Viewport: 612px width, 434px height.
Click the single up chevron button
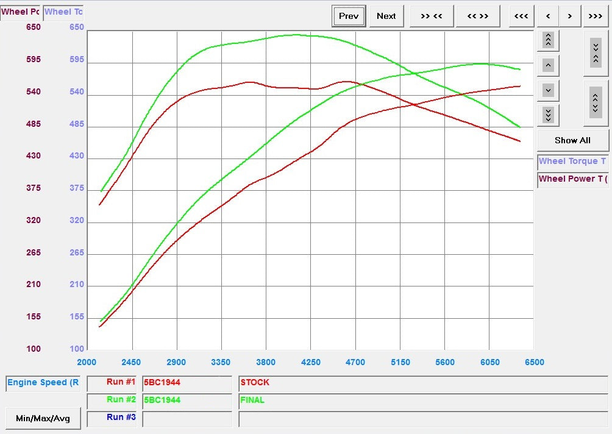pos(548,65)
